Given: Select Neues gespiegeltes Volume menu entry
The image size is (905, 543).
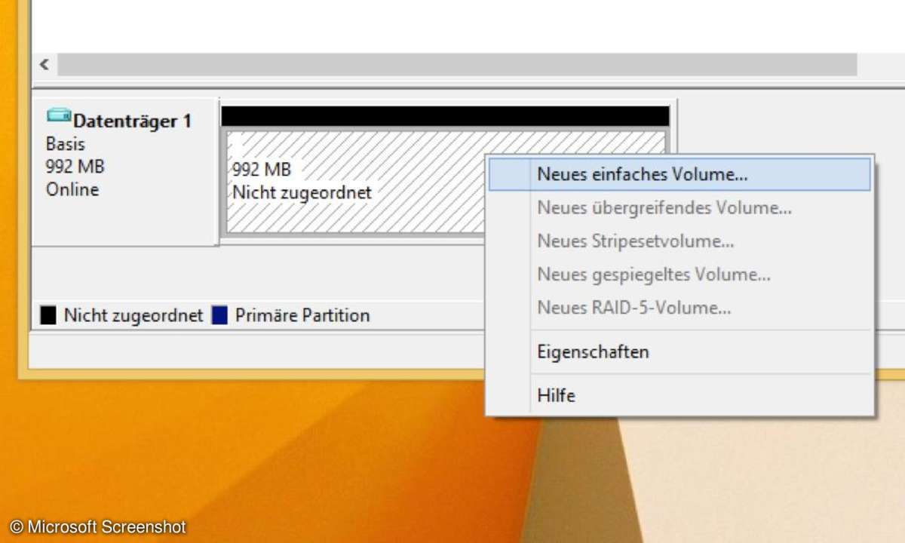Looking at the screenshot, I should [680, 275].
